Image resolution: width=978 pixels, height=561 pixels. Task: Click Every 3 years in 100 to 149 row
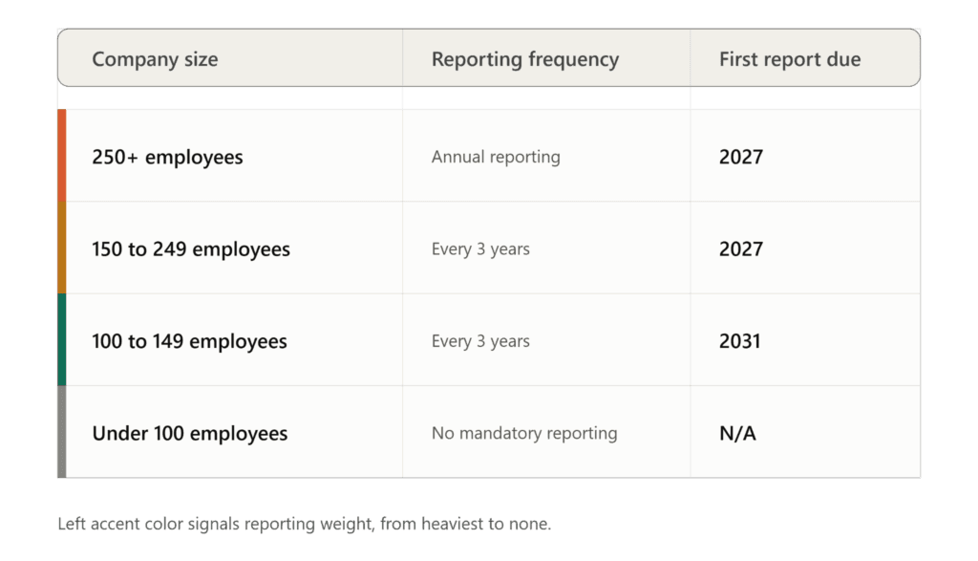point(480,341)
